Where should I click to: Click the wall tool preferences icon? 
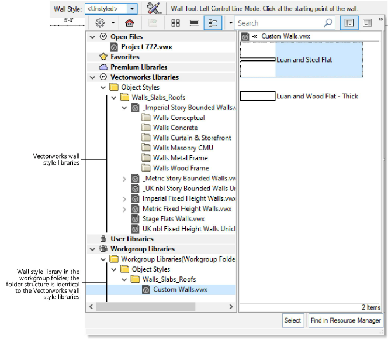click(x=154, y=8)
